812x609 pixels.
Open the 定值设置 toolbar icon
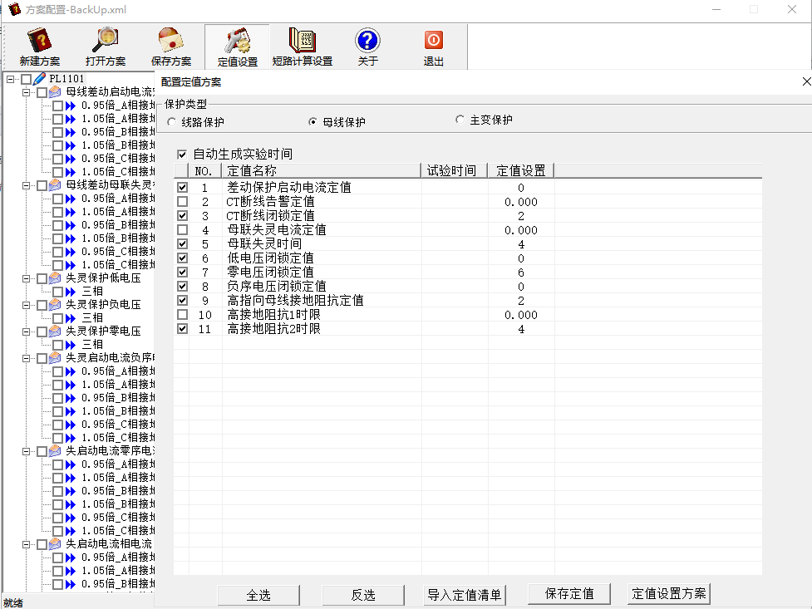(237, 41)
